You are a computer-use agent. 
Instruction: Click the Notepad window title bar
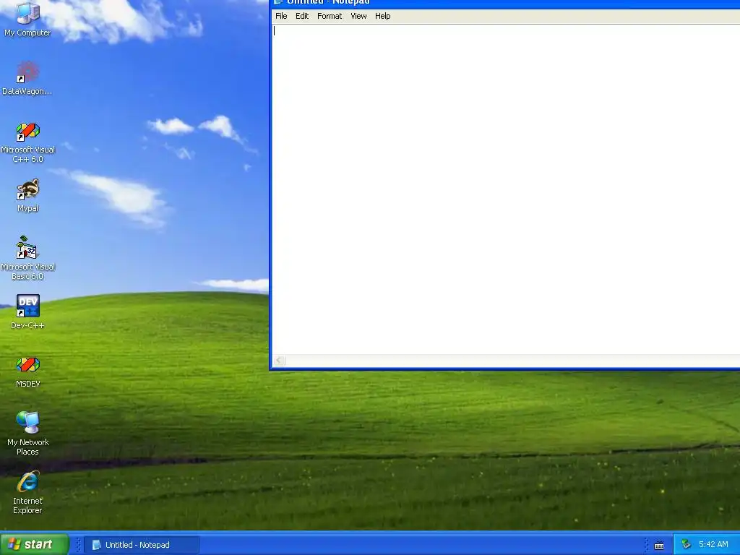(x=506, y=3)
